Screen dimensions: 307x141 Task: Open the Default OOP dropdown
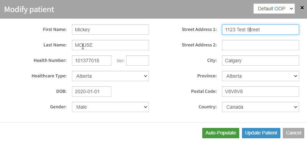[x=274, y=9]
